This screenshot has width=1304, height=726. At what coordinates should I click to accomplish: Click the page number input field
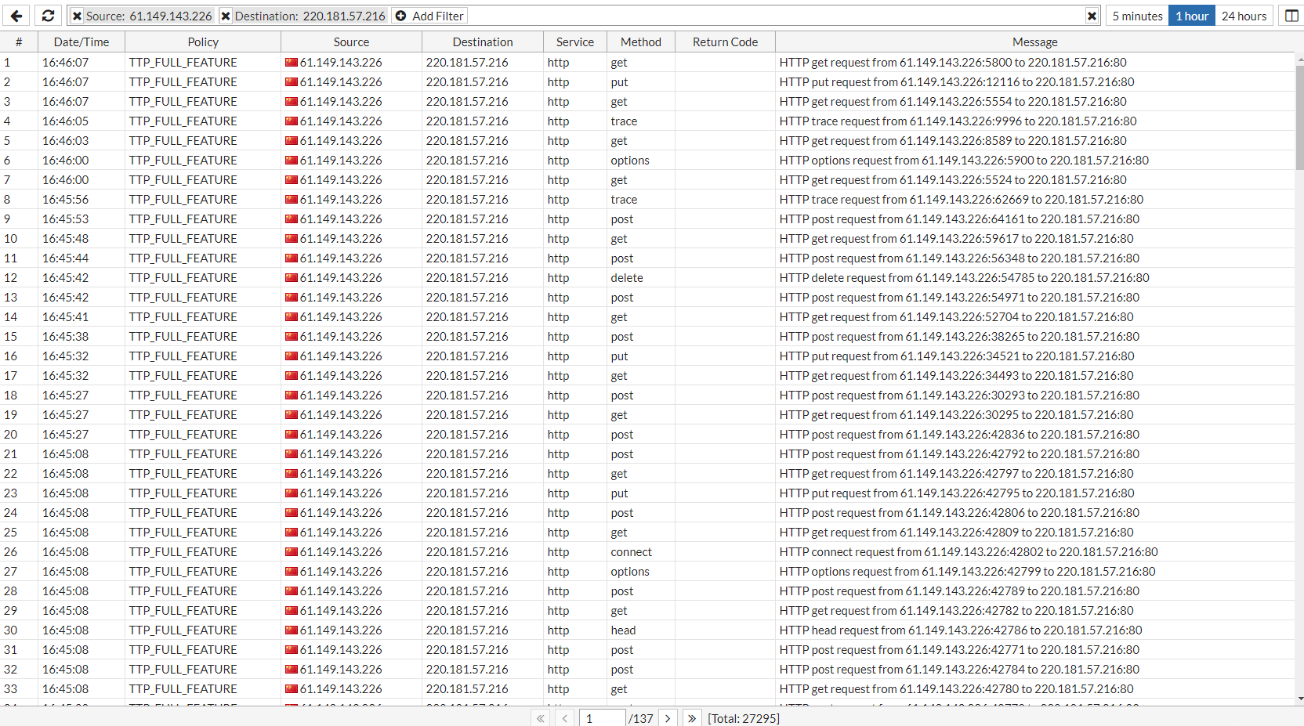[602, 718]
